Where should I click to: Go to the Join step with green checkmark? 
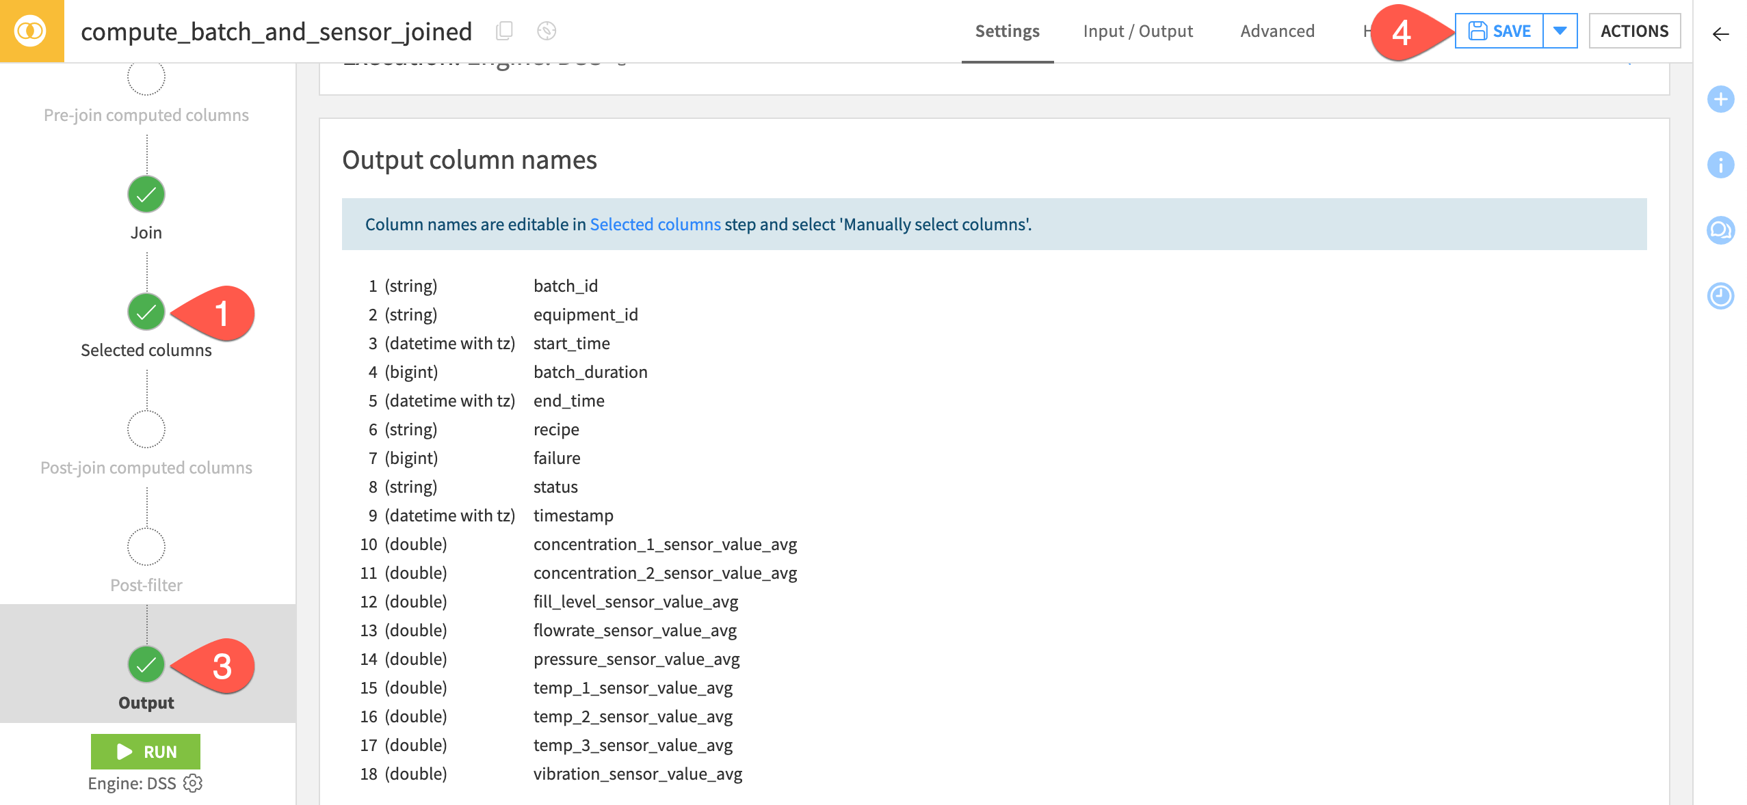146,194
